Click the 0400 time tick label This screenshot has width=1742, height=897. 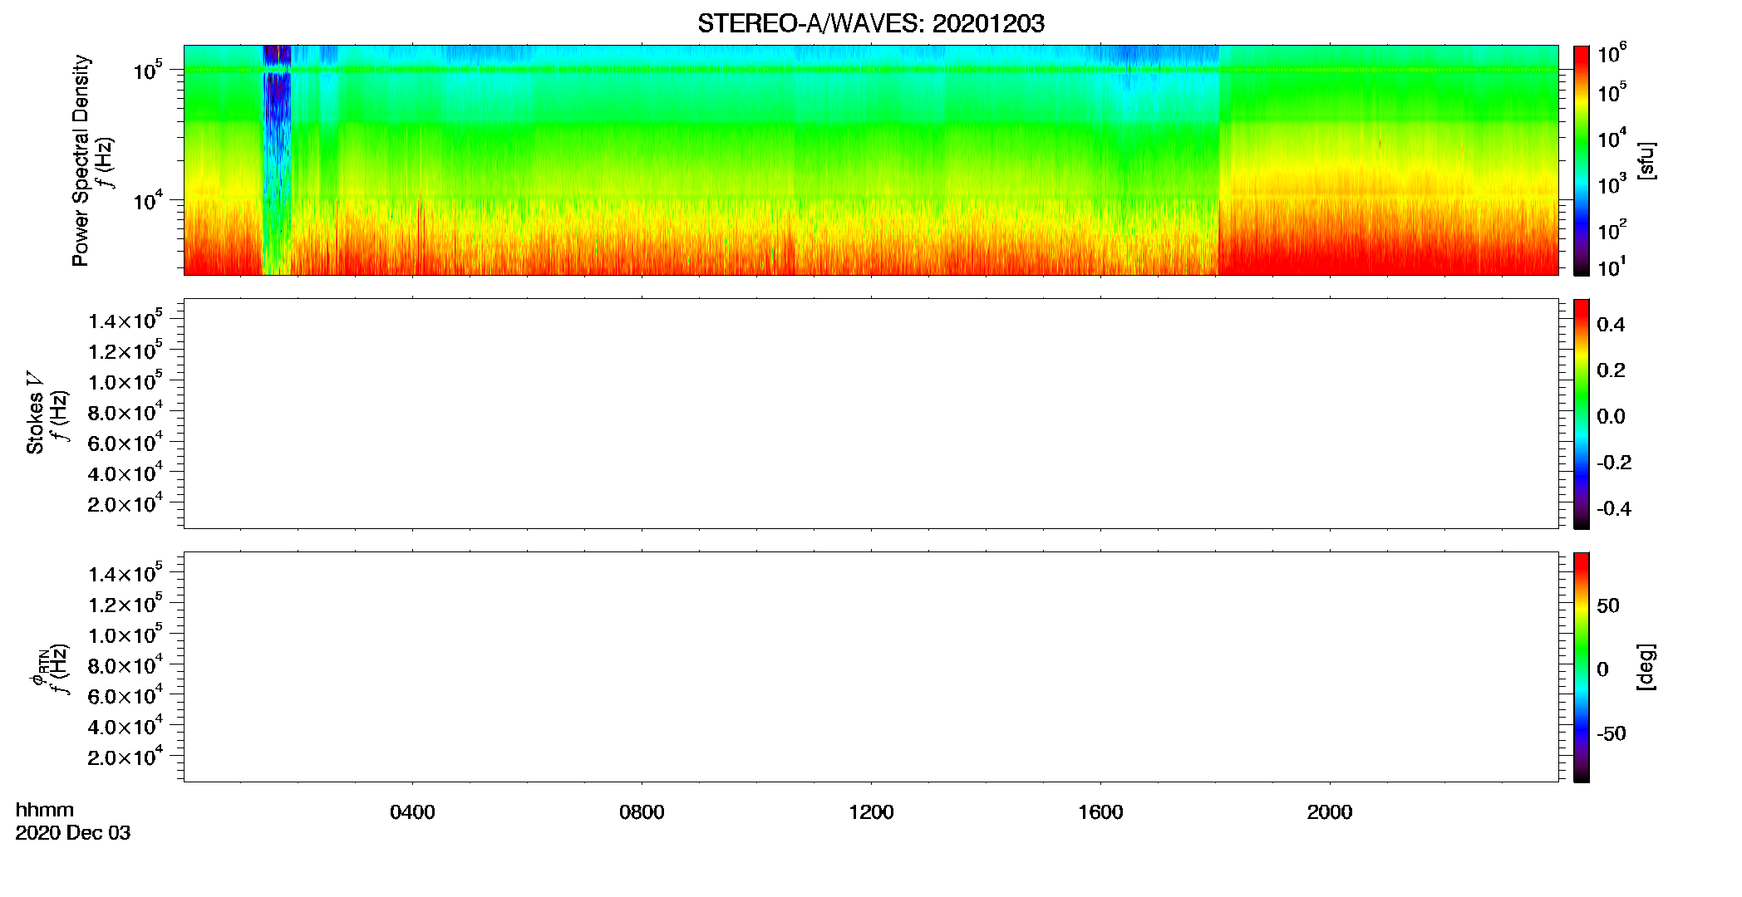(x=412, y=812)
